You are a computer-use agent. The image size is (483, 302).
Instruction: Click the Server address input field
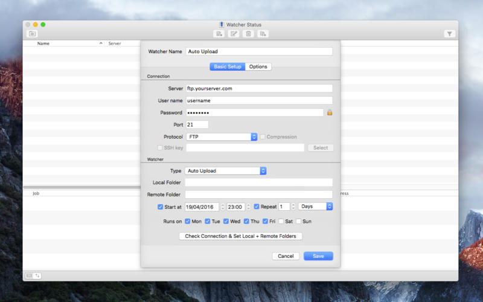tap(259, 88)
